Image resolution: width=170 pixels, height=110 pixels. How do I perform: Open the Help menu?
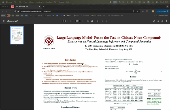click(x=68, y=2)
